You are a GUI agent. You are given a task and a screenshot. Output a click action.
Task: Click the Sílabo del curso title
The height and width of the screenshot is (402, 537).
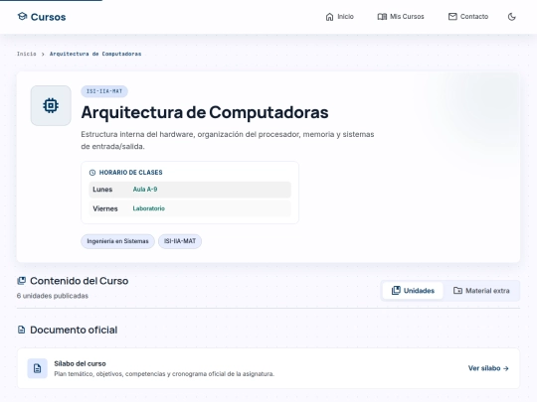coord(80,363)
